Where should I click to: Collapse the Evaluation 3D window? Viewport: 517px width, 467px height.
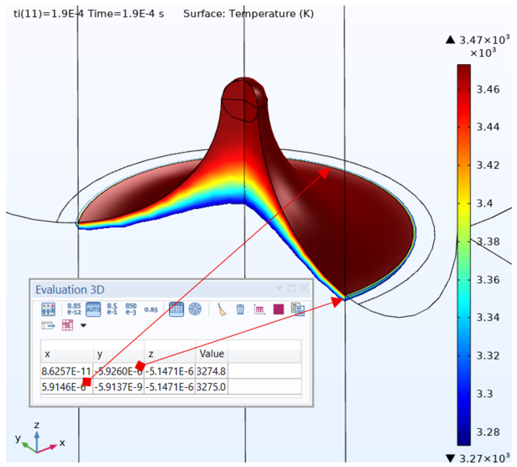pyautogui.click(x=280, y=288)
